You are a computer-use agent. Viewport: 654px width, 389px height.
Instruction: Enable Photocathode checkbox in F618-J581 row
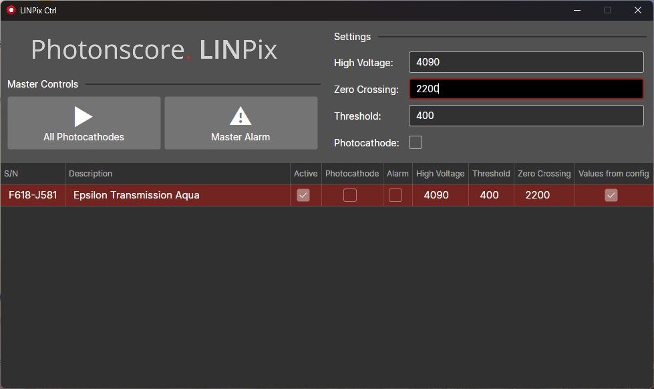[350, 195]
